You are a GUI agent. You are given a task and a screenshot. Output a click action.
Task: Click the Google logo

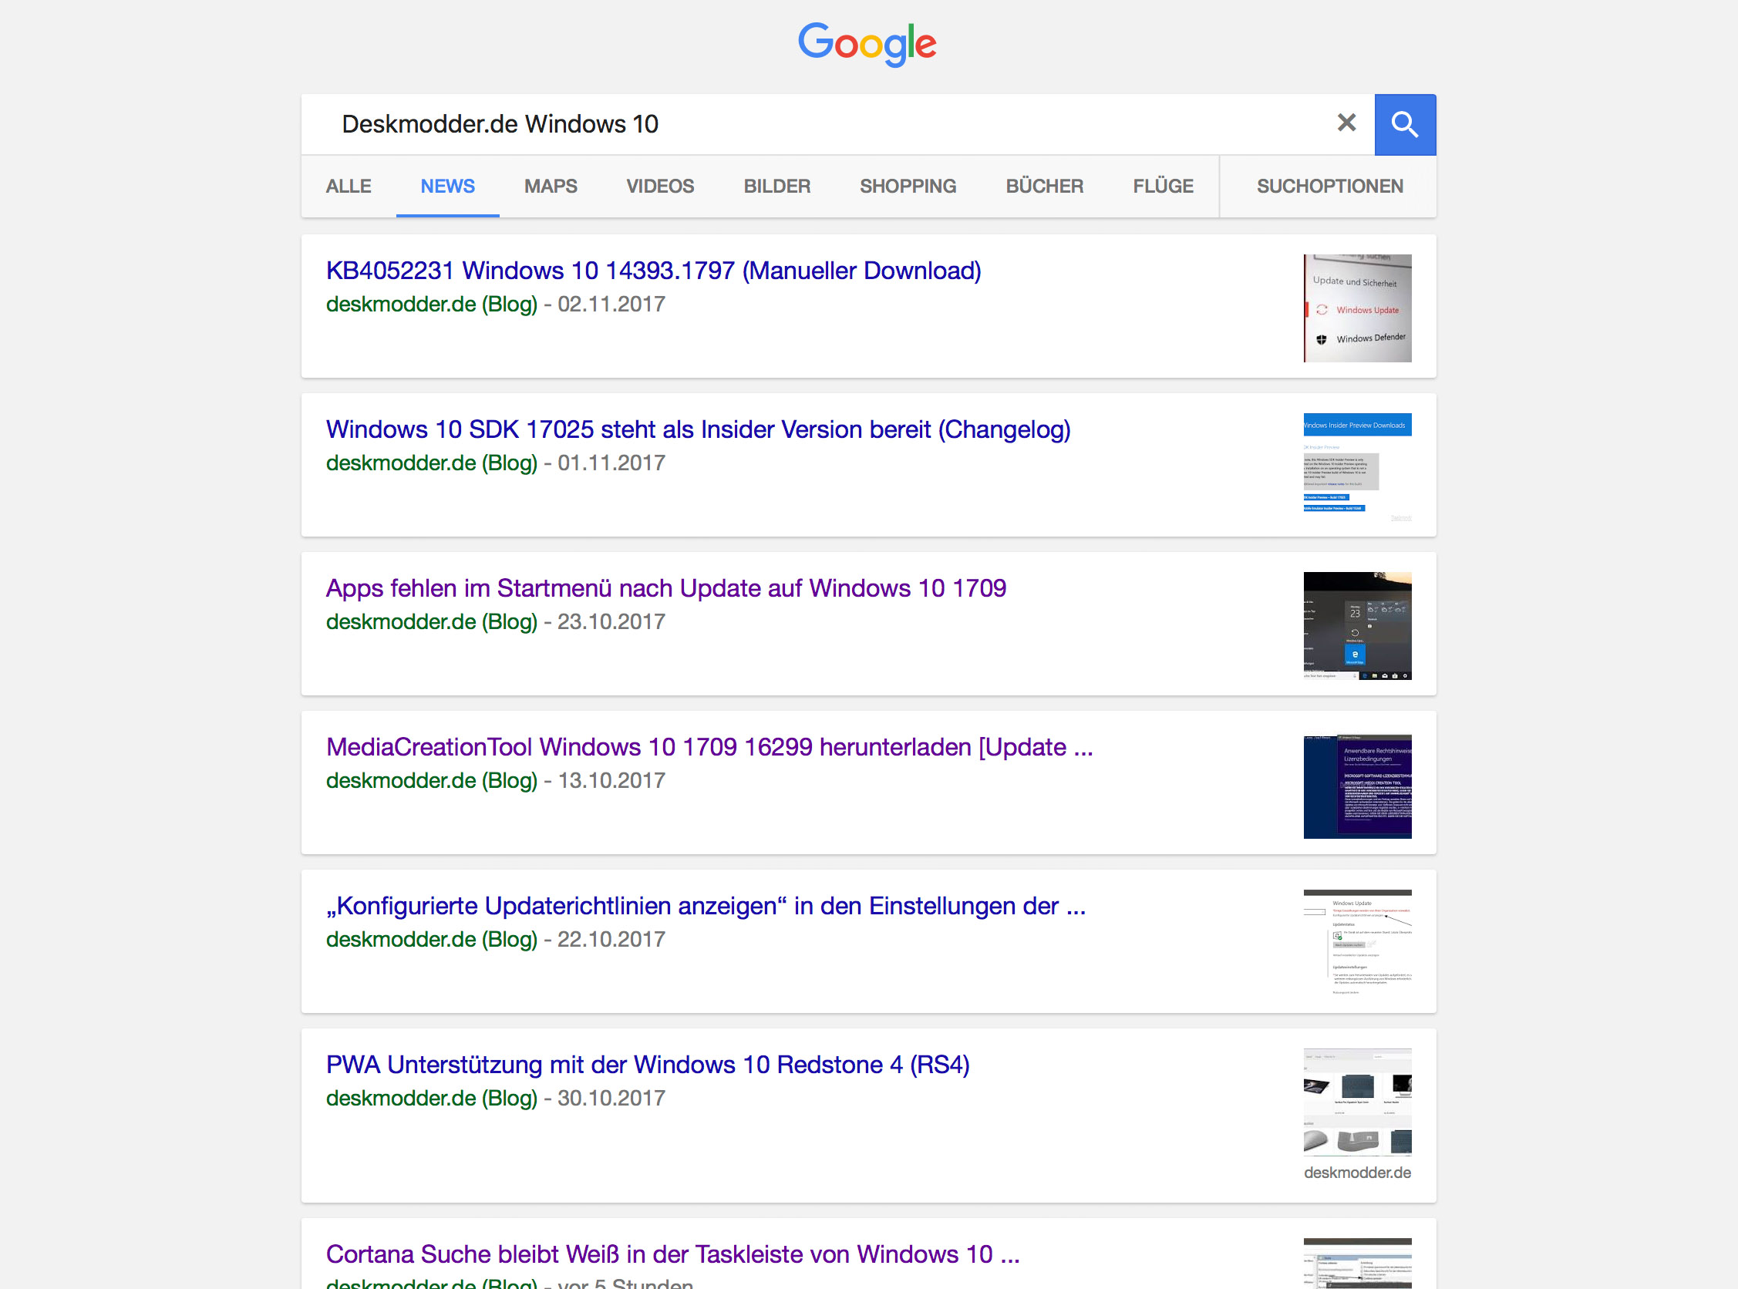click(867, 44)
